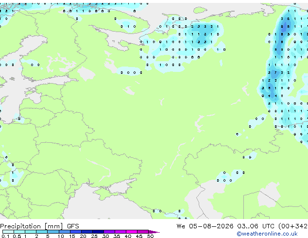Image resolution: width=308 pixels, height=238 pixels.
Task: Pick the 10–15 mm legend color swatch
Action: point(65,232)
